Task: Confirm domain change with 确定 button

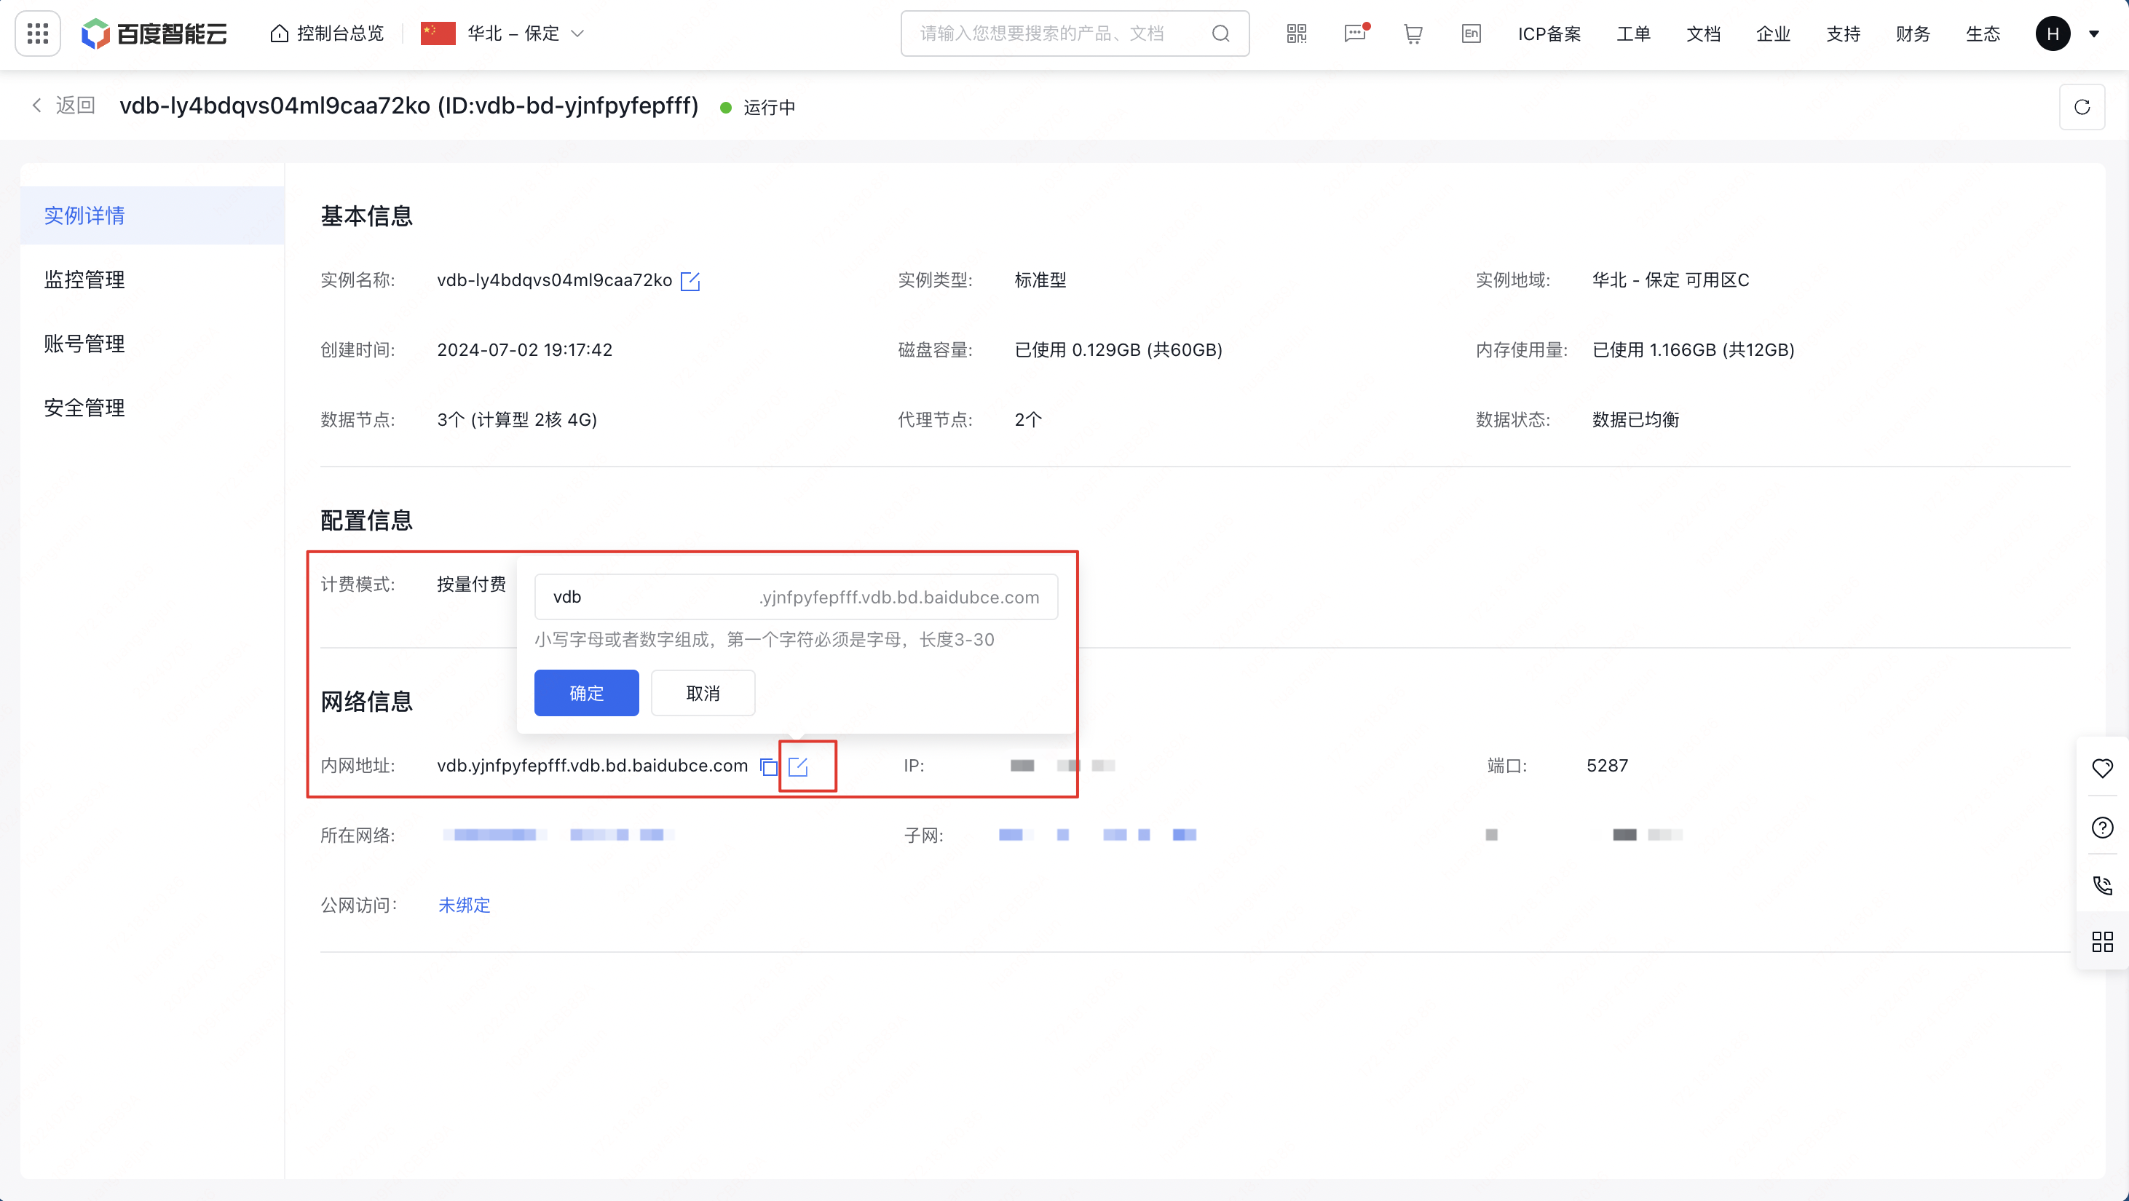Action: tap(586, 693)
